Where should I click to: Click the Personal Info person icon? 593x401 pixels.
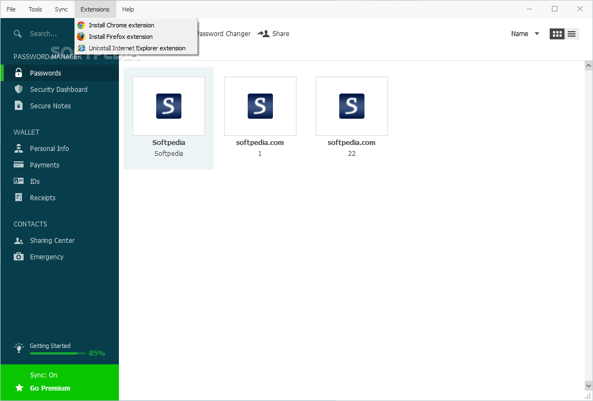(x=19, y=148)
